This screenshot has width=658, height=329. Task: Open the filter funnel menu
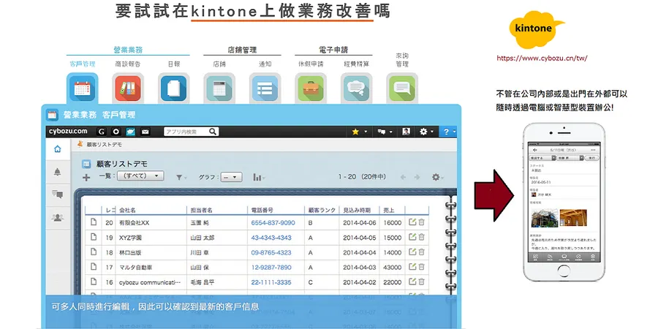point(181,178)
